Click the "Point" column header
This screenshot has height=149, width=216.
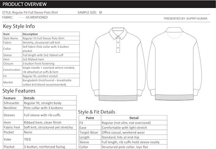point(90,118)
